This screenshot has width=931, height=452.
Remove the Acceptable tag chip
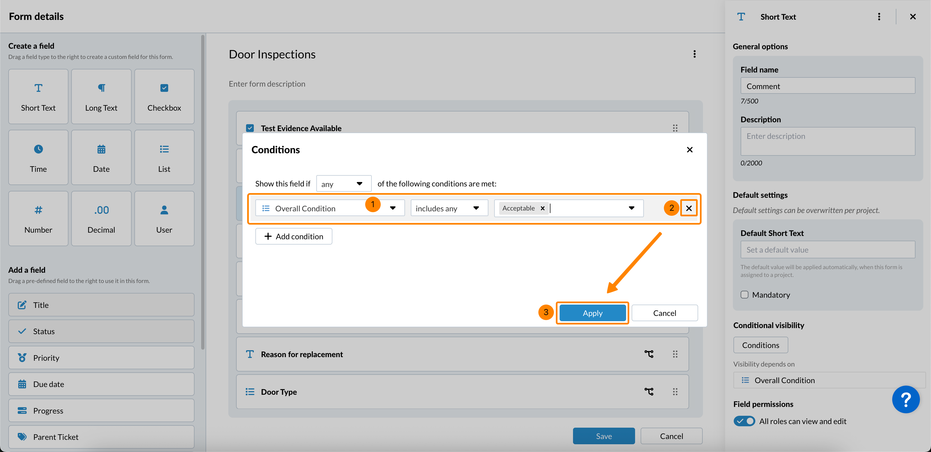tap(542, 208)
